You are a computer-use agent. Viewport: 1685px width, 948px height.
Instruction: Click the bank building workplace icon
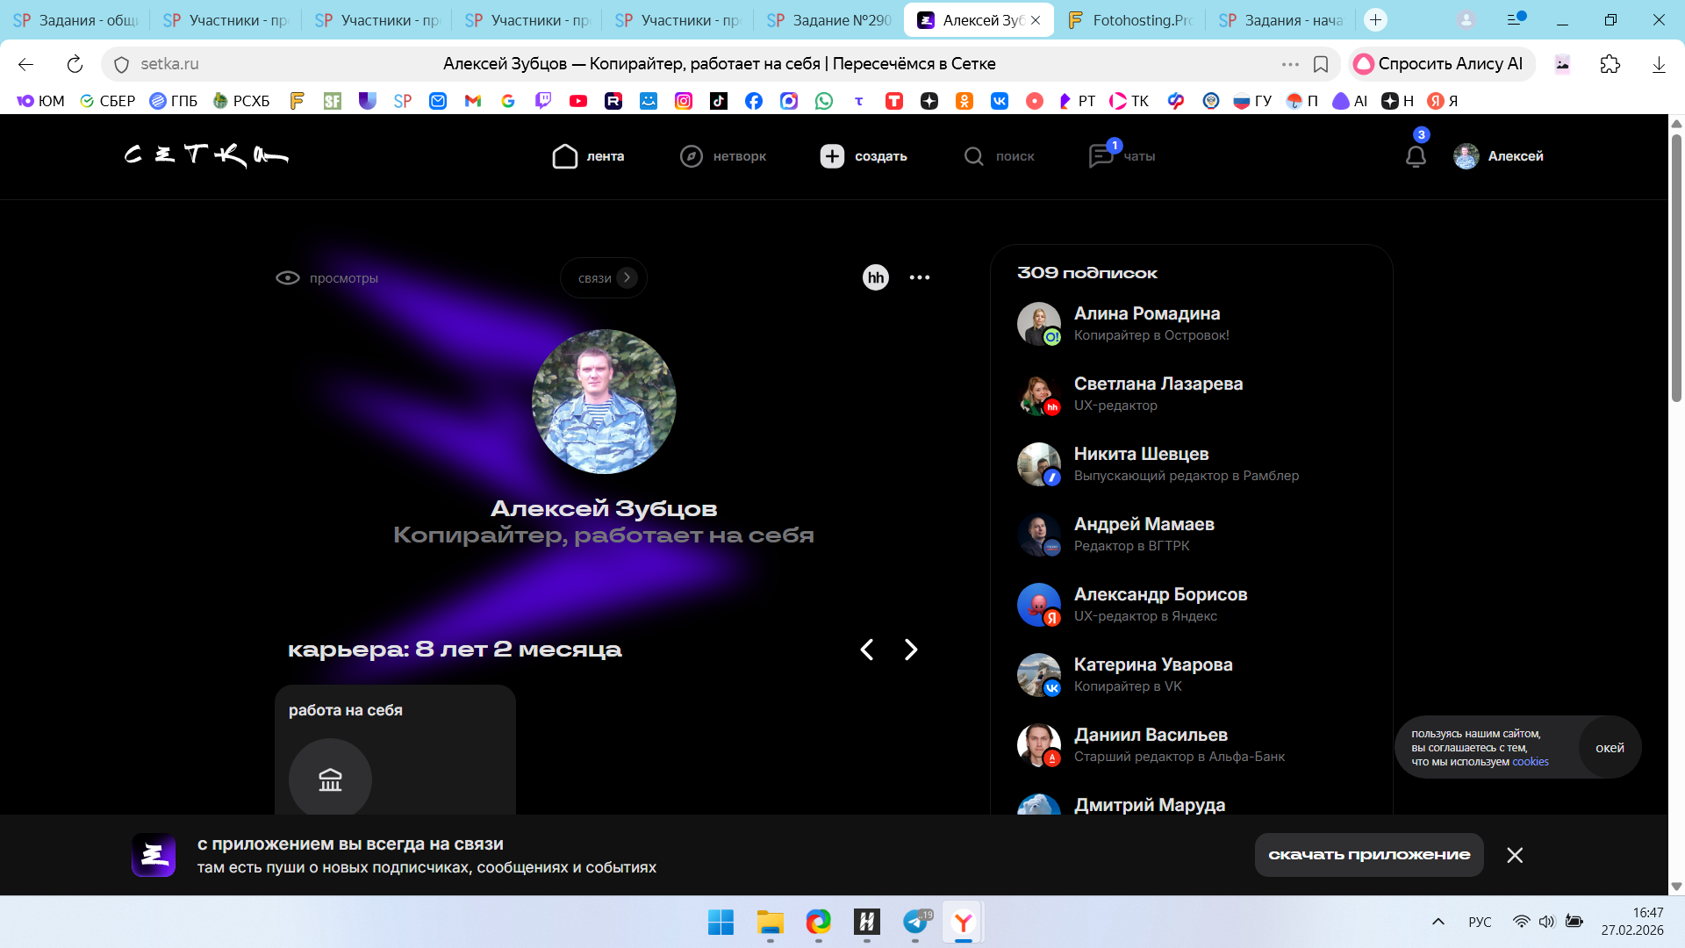click(330, 779)
